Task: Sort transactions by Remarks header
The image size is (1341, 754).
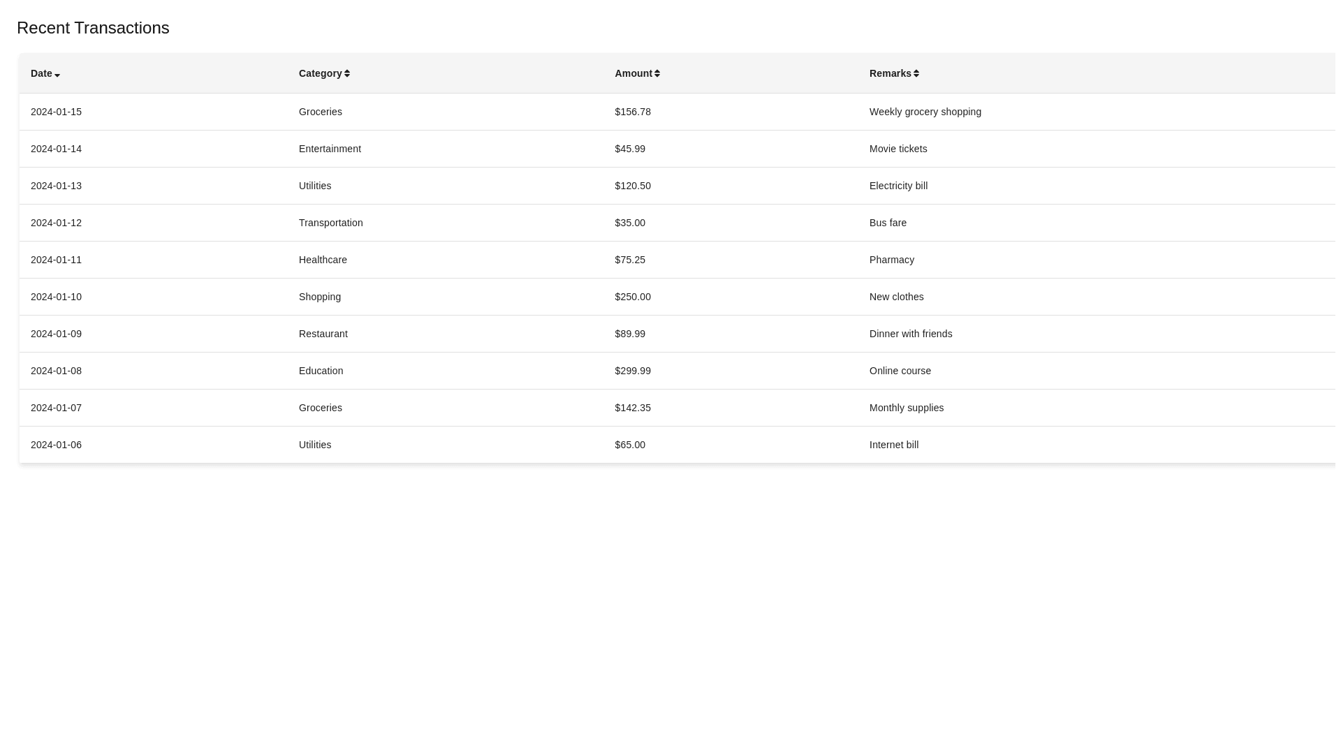Action: (x=890, y=73)
